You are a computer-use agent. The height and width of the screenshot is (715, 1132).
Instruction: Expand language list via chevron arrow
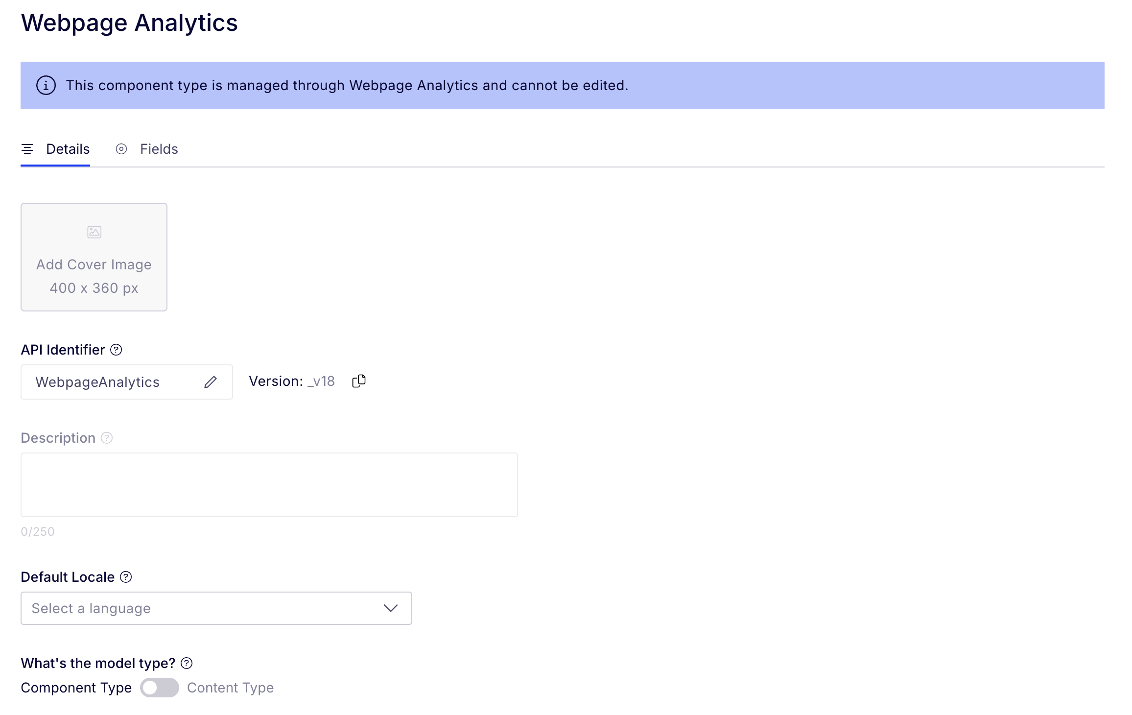[x=391, y=608]
